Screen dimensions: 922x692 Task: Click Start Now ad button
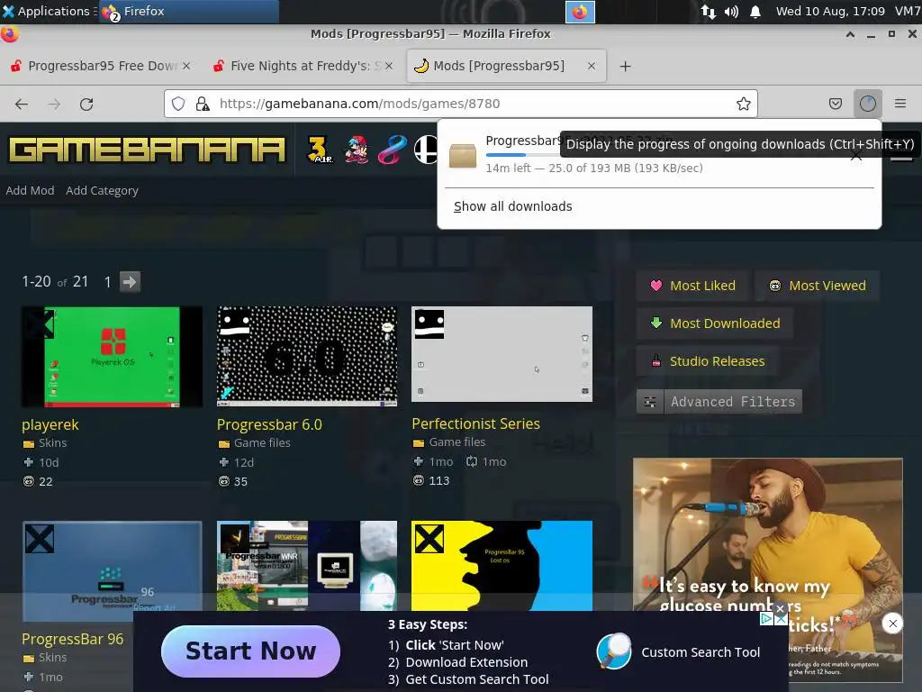(x=250, y=651)
